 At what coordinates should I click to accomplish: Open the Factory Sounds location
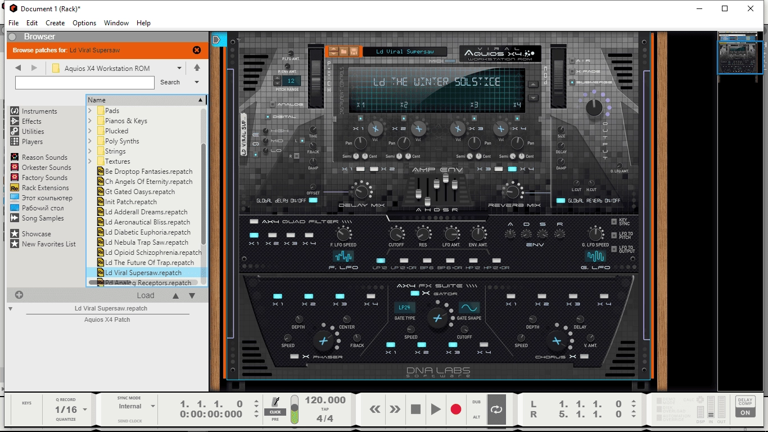[x=44, y=178]
